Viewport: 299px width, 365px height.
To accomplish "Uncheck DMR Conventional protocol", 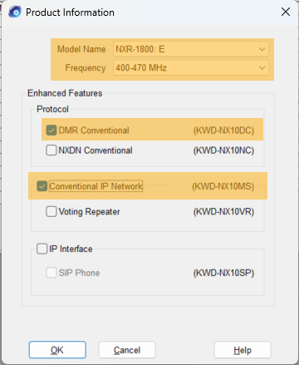I will 51,131.
